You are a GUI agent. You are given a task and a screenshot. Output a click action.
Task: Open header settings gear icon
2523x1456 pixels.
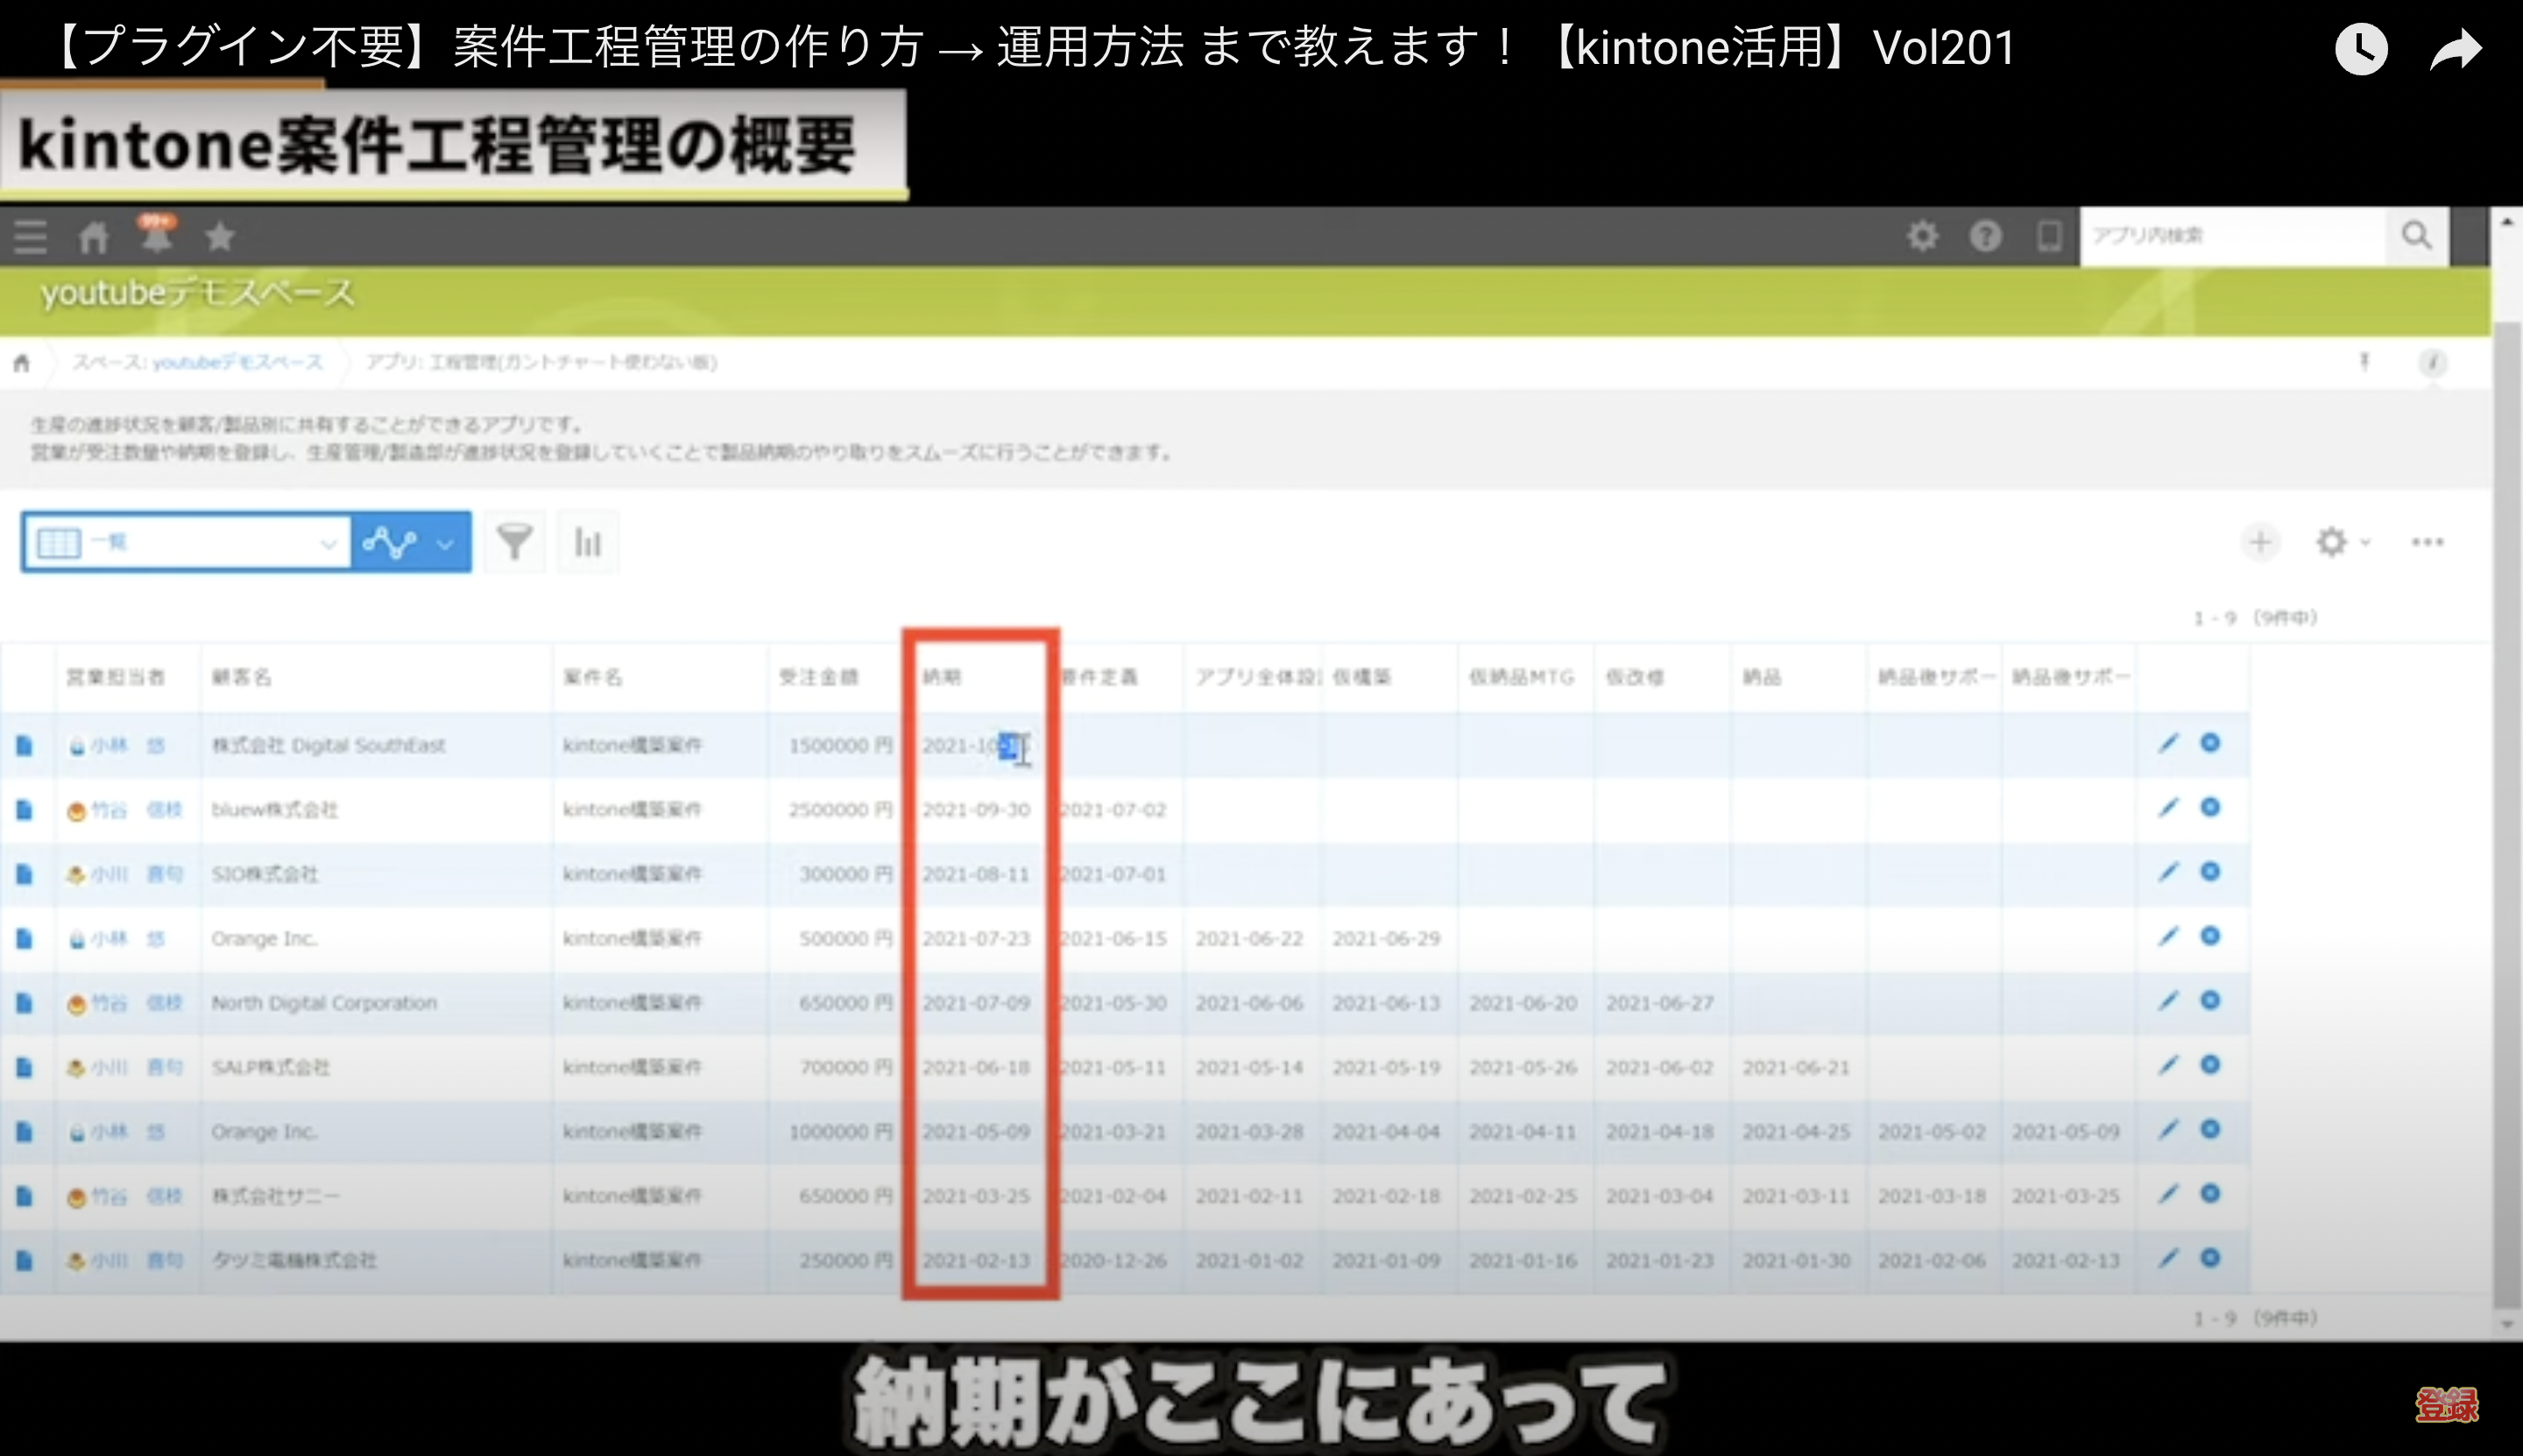(x=1921, y=236)
